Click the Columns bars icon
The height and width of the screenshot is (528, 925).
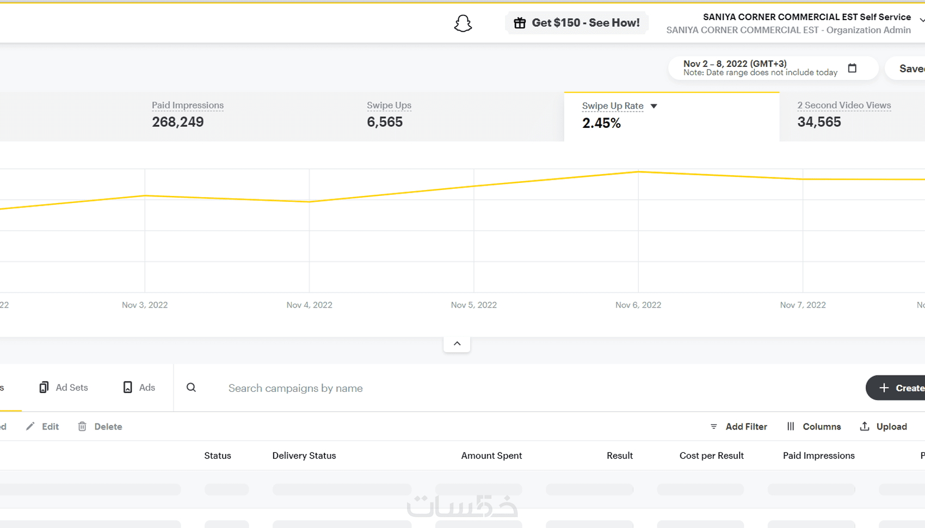(x=791, y=426)
